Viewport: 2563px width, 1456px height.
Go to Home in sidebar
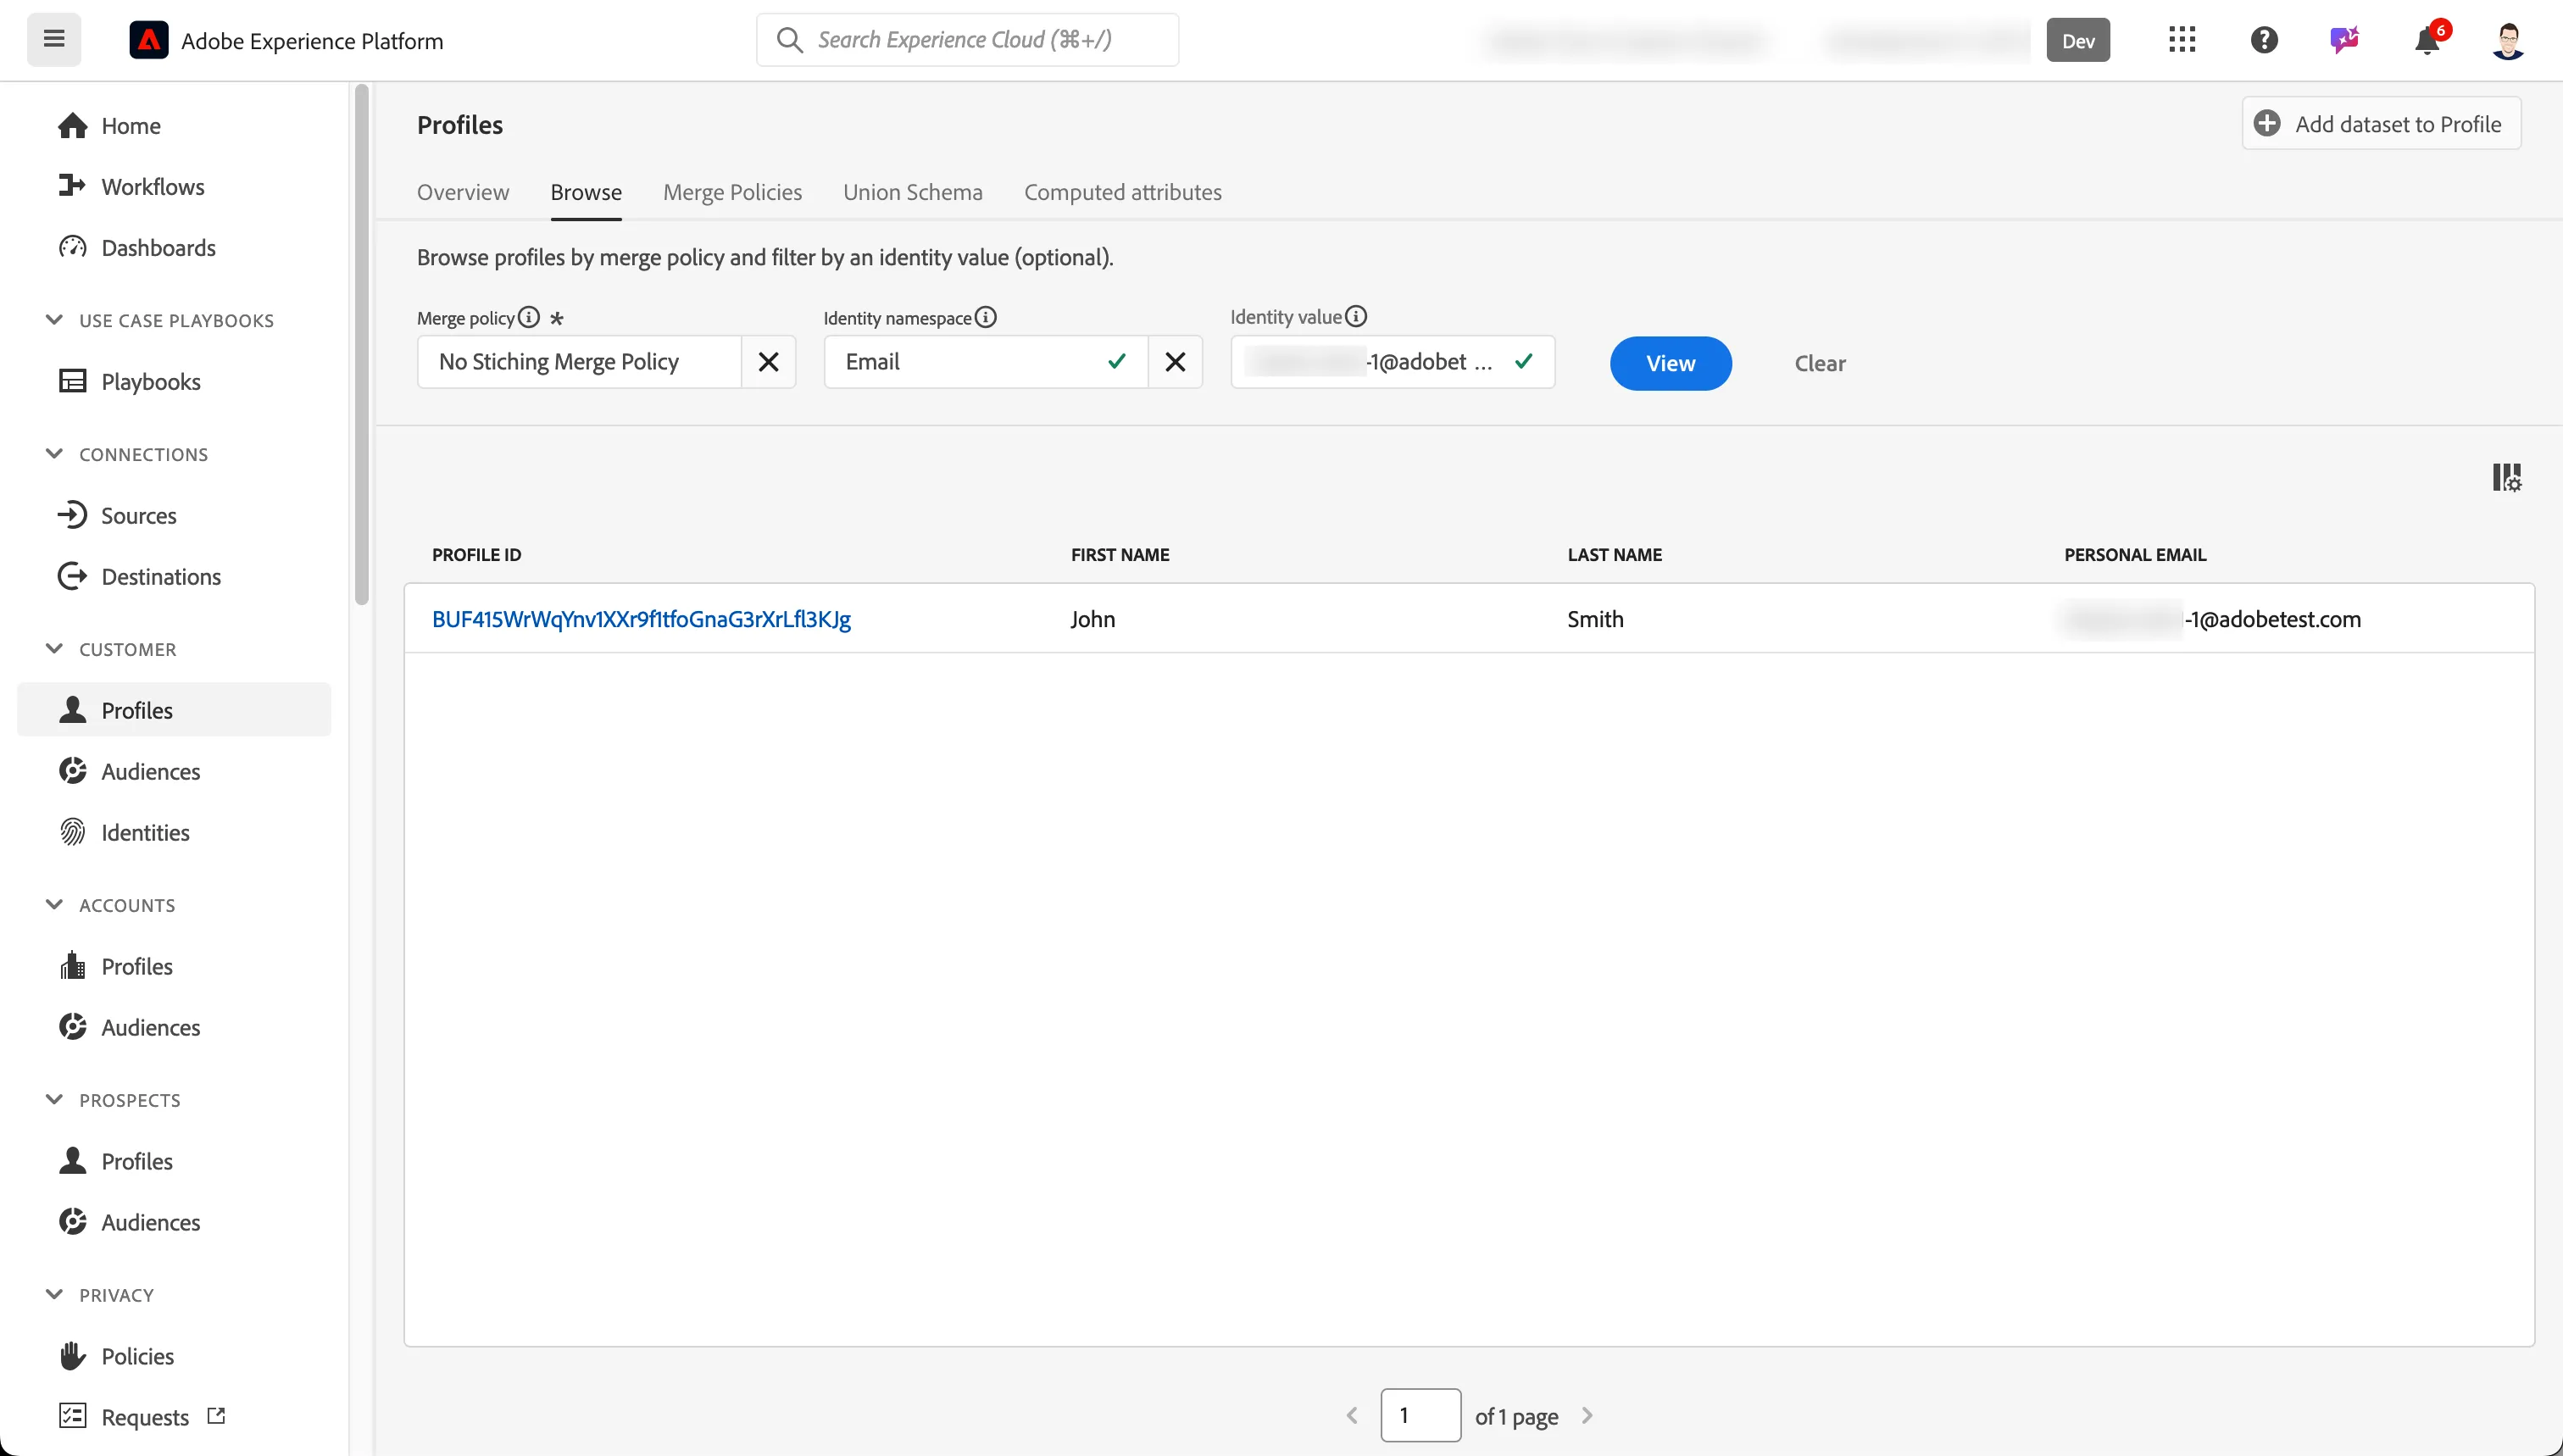point(174,126)
